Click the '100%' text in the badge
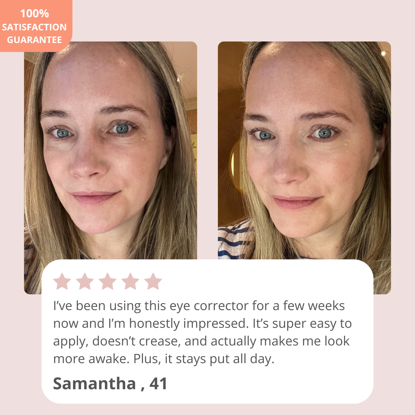415x415 pixels. (x=35, y=13)
